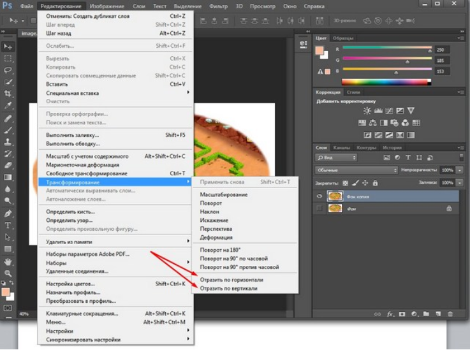Toggle the layer filtering switch
The width and height of the screenshot is (470, 350).
point(461,157)
